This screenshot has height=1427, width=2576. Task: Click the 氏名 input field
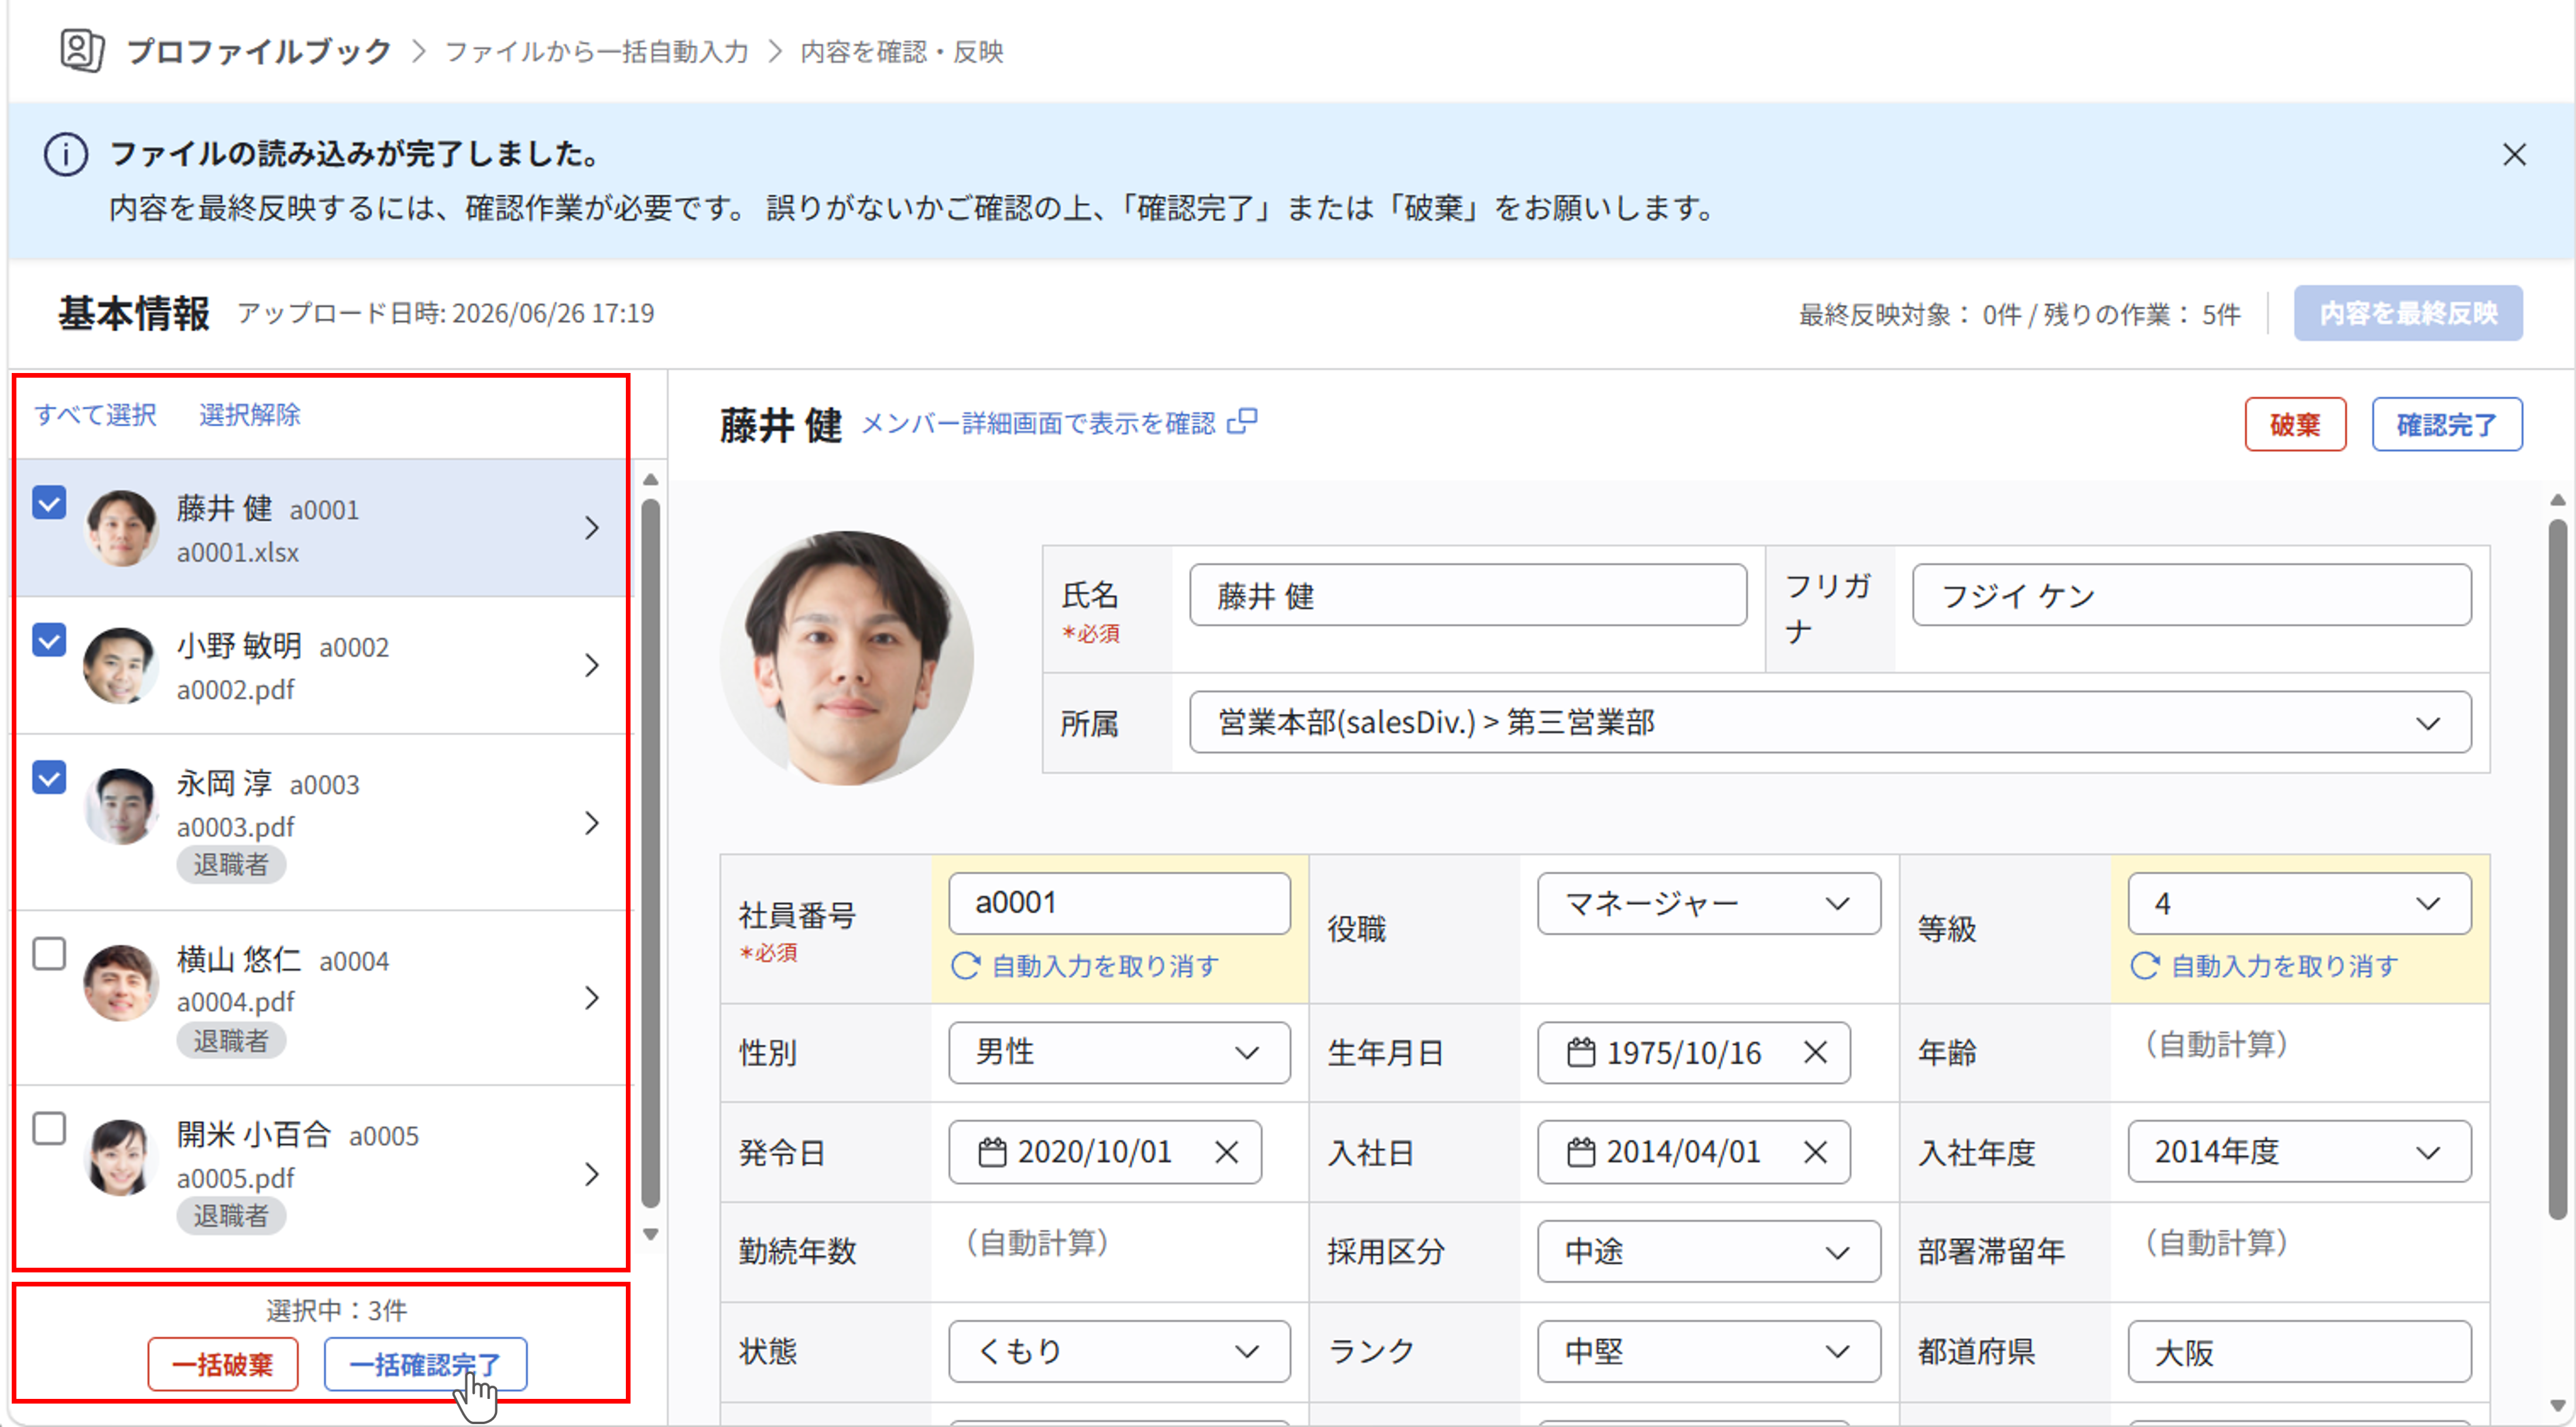click(1468, 595)
